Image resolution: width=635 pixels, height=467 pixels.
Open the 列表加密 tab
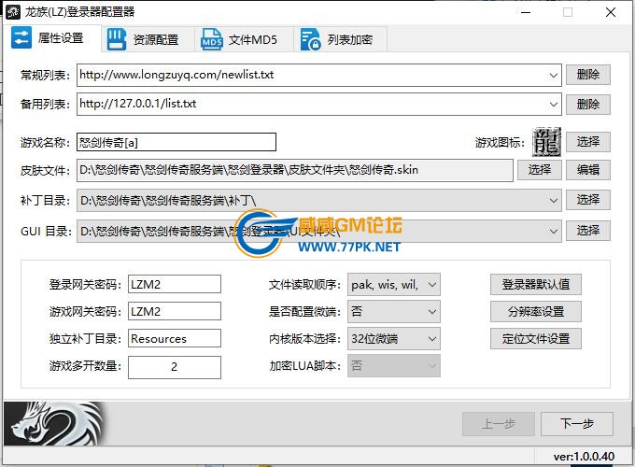coord(341,39)
